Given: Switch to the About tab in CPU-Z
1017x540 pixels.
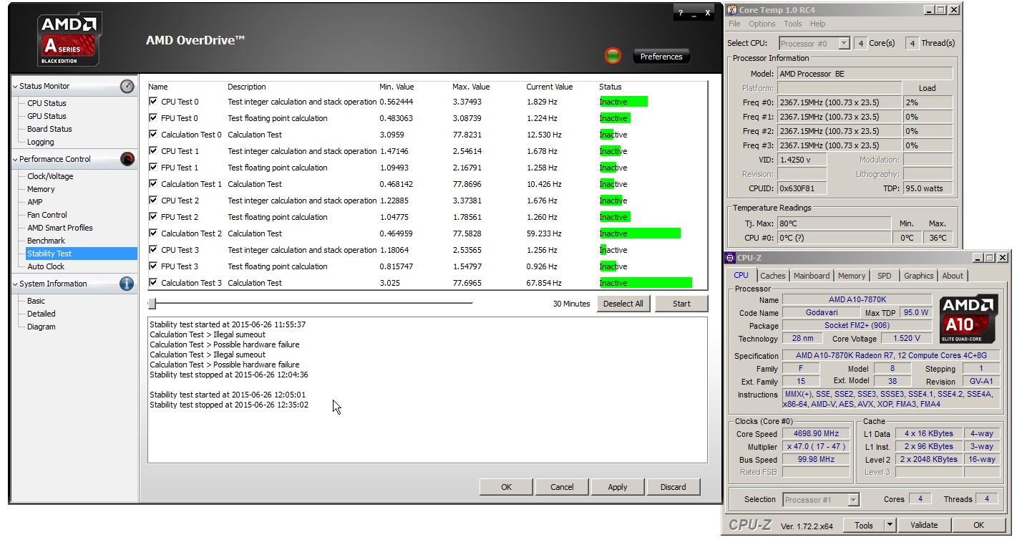Looking at the screenshot, I should pos(953,276).
